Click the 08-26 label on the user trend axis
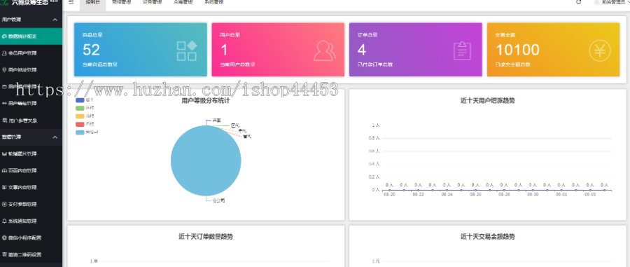The height and width of the screenshot is (267, 630). click(x=475, y=194)
